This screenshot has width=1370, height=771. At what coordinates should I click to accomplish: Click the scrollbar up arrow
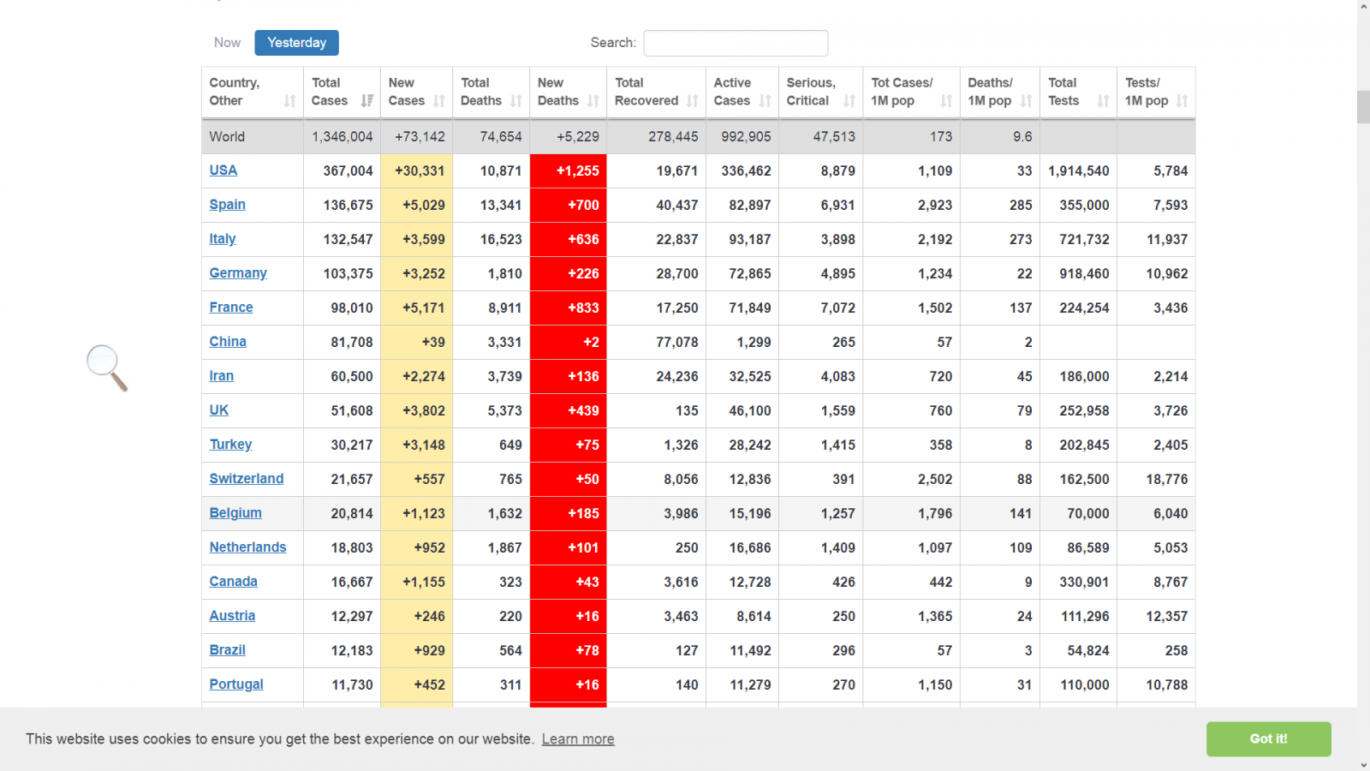pos(1363,7)
